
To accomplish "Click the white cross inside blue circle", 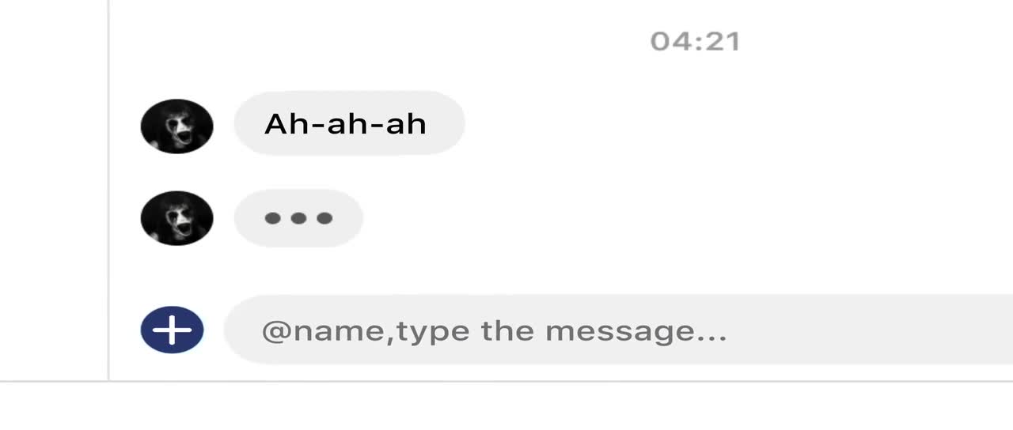I will click(x=173, y=330).
